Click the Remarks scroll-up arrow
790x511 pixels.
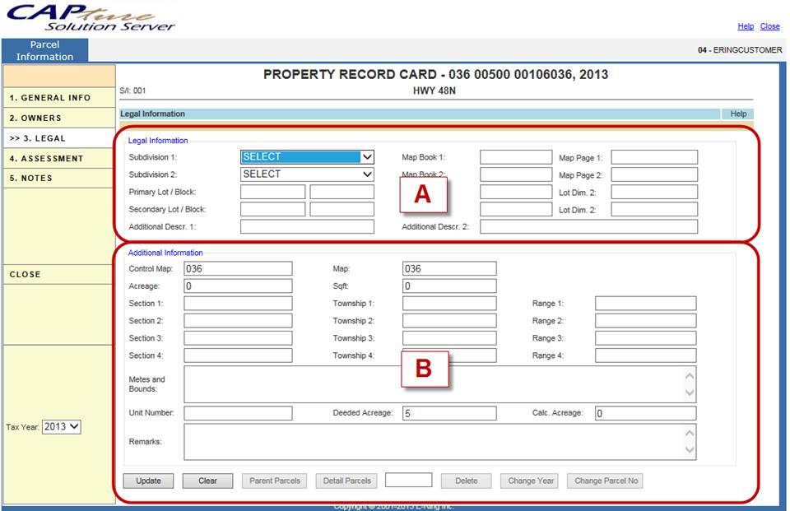click(x=690, y=434)
